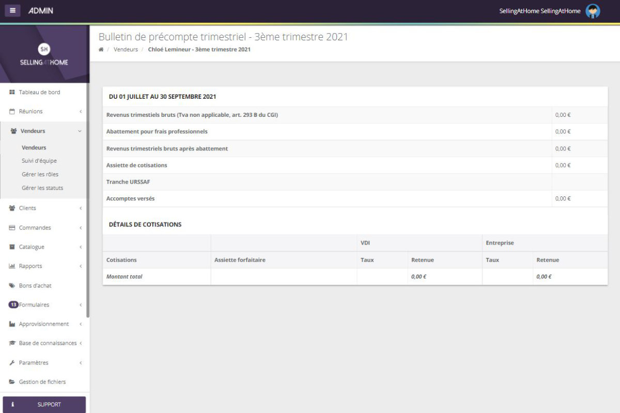Collapse the Vendeurs menu chevron
Viewport: 620px width, 413px height.
click(80, 131)
